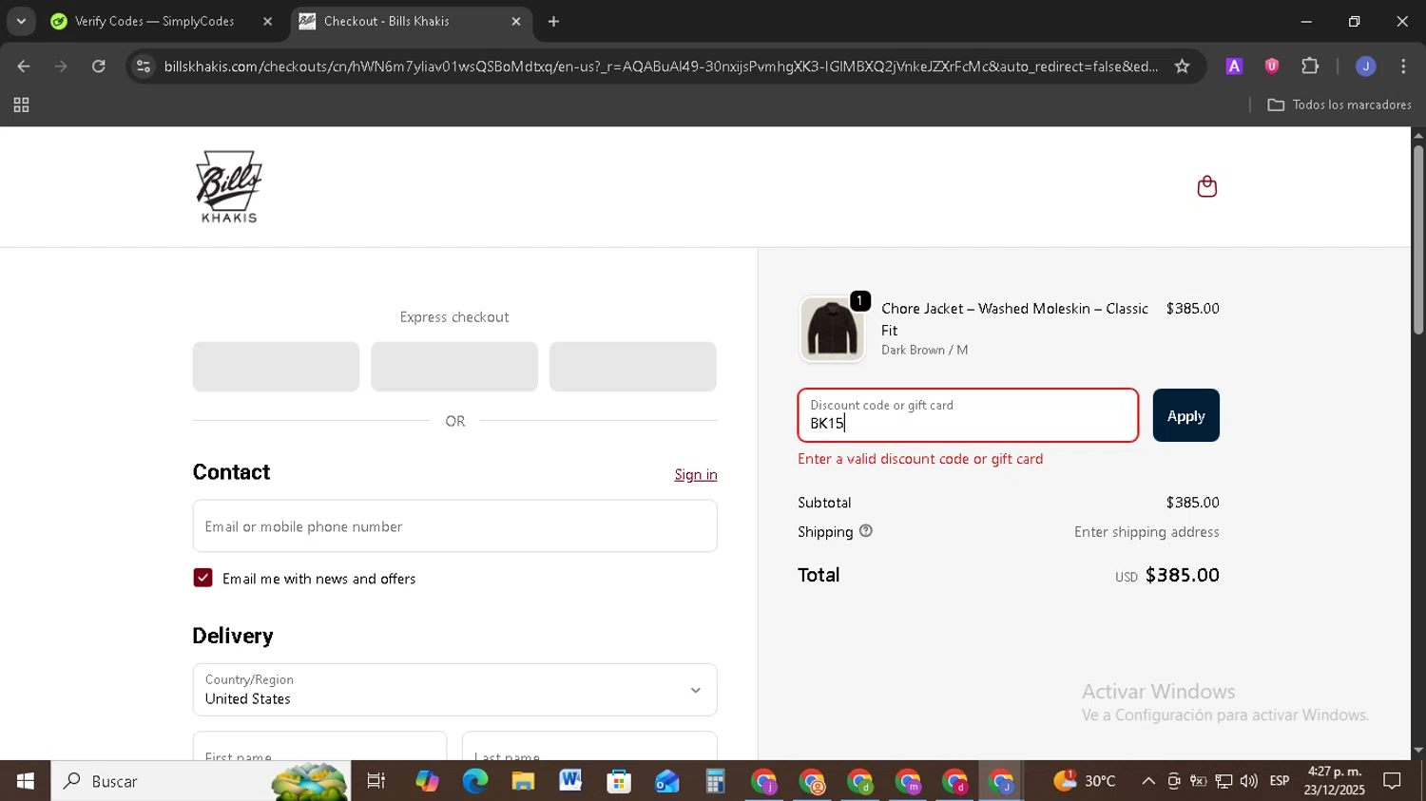Reload the checkout page
The width and height of the screenshot is (1426, 801).
(x=99, y=67)
